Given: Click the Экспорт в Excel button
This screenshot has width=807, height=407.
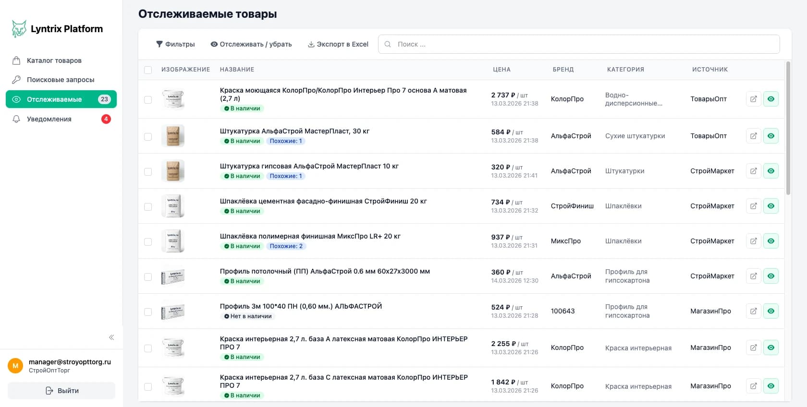Looking at the screenshot, I should [338, 44].
